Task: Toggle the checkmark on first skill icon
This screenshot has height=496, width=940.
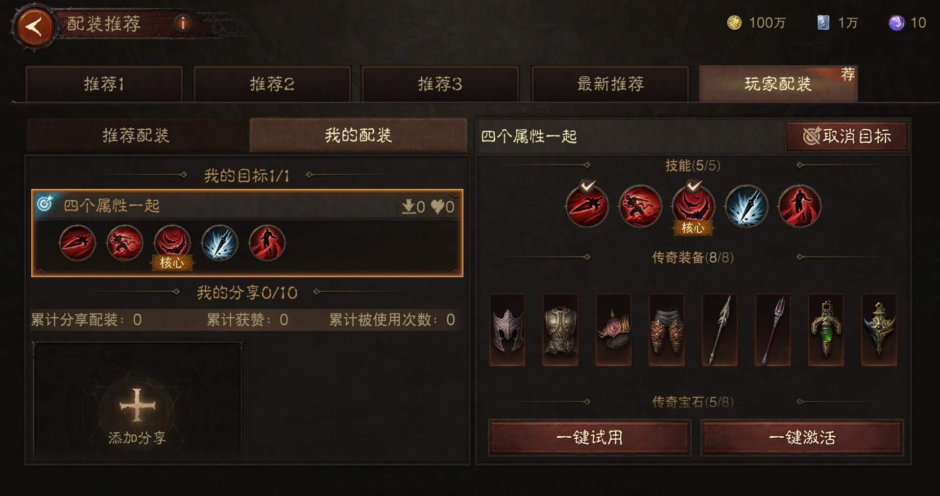Action: click(587, 186)
